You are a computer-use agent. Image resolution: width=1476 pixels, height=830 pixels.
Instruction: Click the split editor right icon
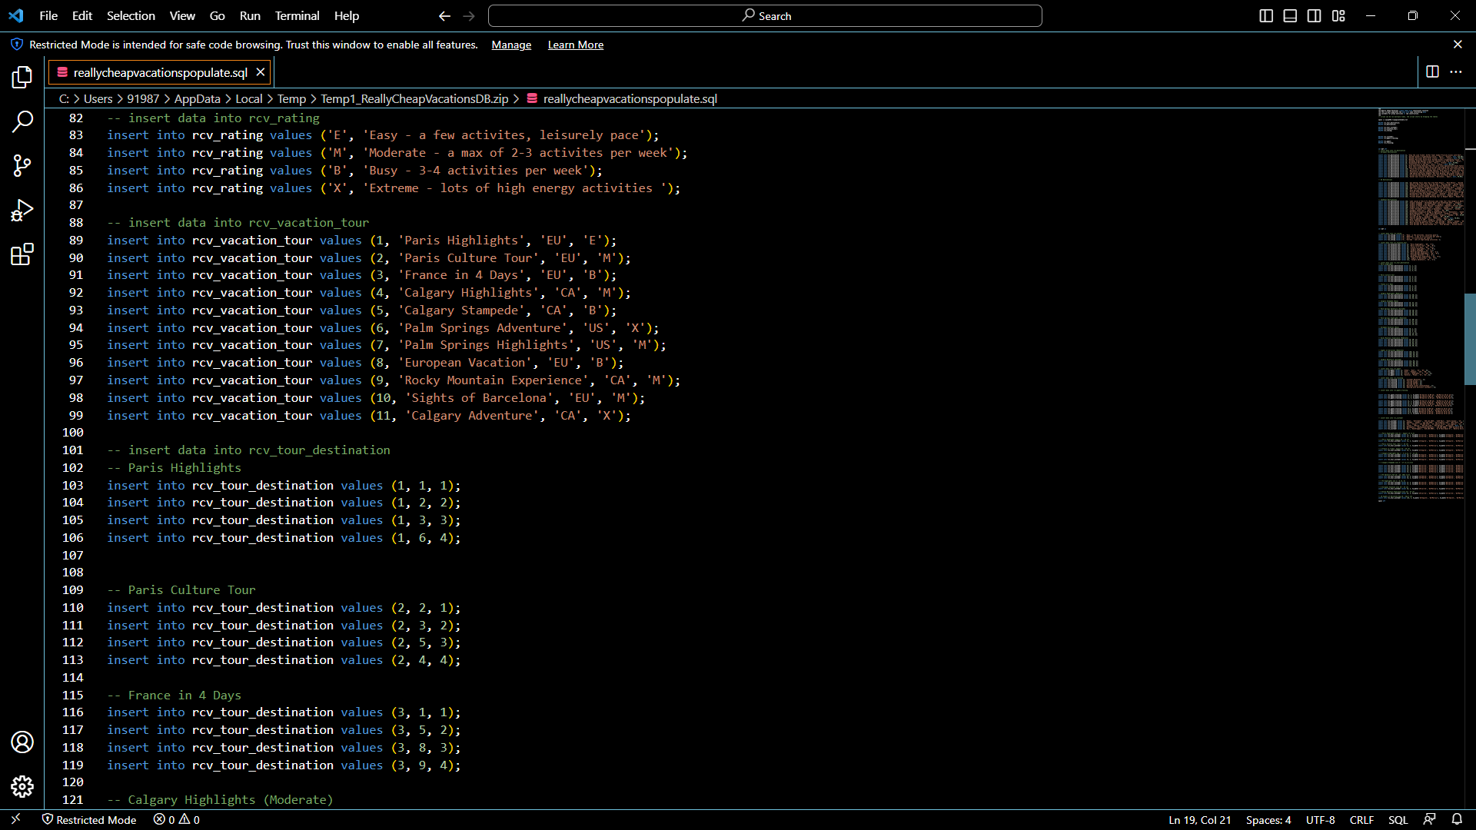1432,71
